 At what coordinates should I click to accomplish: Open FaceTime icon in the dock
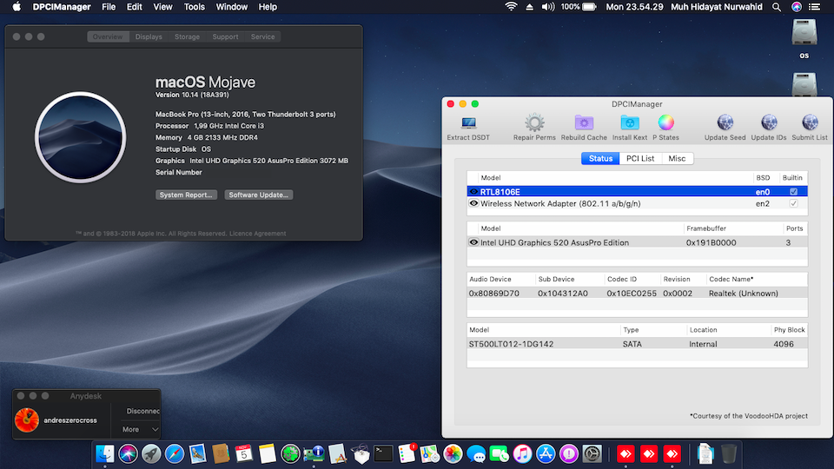click(x=500, y=454)
